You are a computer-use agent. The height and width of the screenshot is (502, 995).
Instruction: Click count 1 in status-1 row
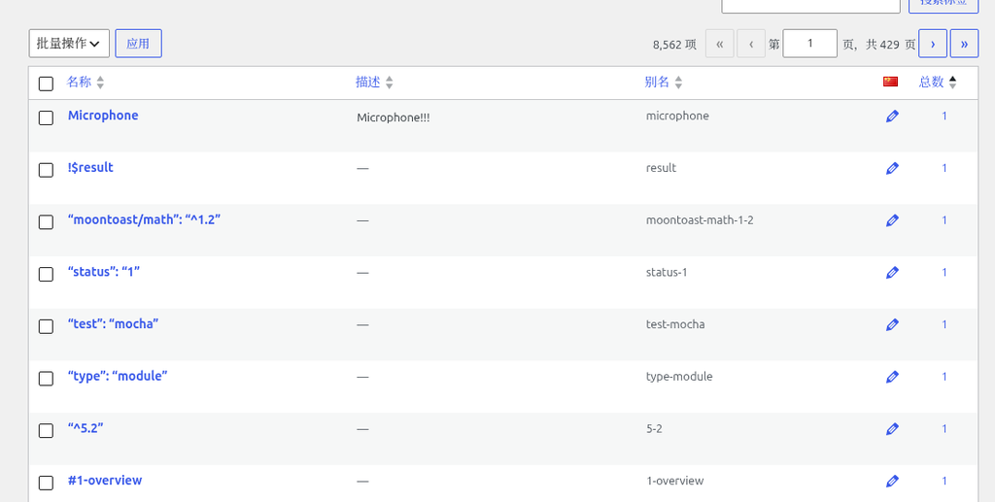tap(944, 273)
